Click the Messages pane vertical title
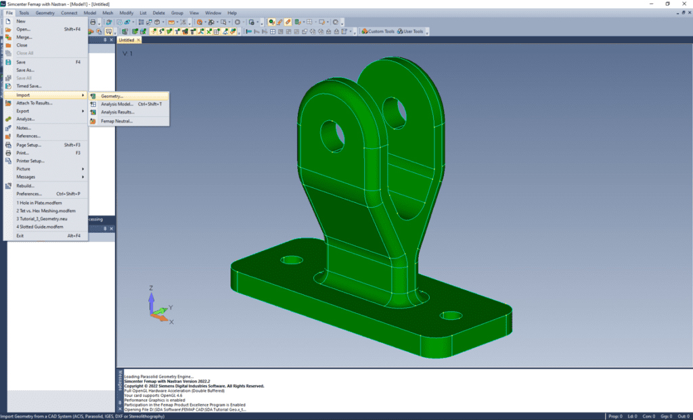Viewport: 693px width, 420px height. pyautogui.click(x=120, y=381)
